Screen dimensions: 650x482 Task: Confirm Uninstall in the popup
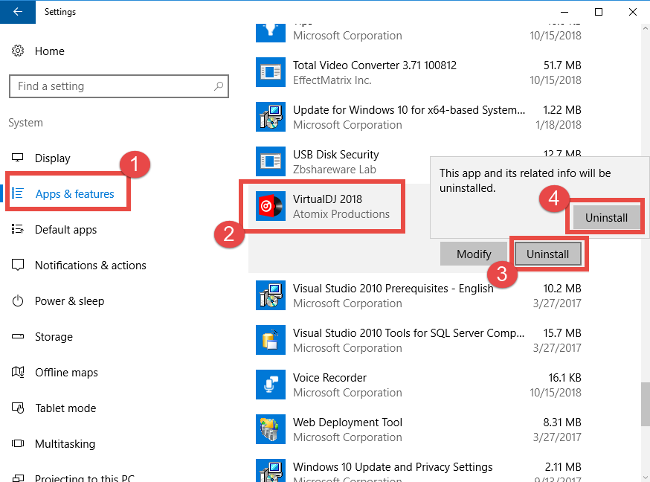click(x=606, y=218)
